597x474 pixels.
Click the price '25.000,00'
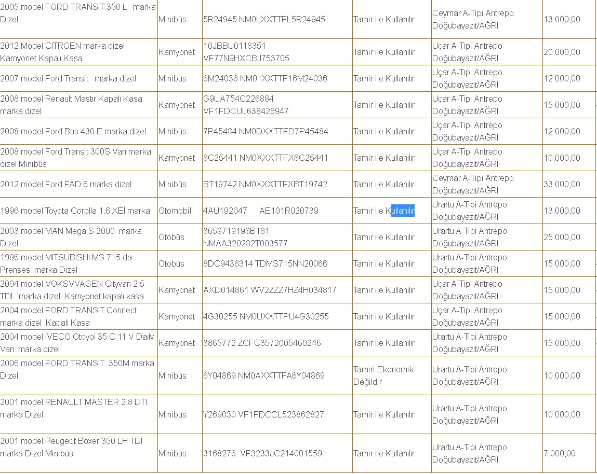point(562,237)
